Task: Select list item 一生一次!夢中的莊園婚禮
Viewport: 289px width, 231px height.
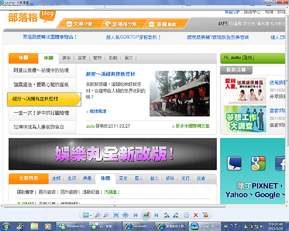Action: [42, 113]
